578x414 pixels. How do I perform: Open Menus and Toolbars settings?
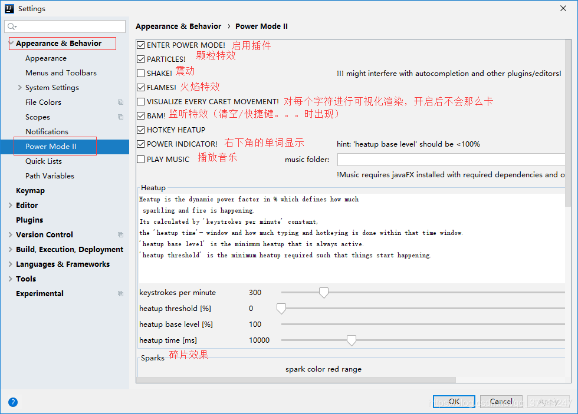click(x=61, y=73)
